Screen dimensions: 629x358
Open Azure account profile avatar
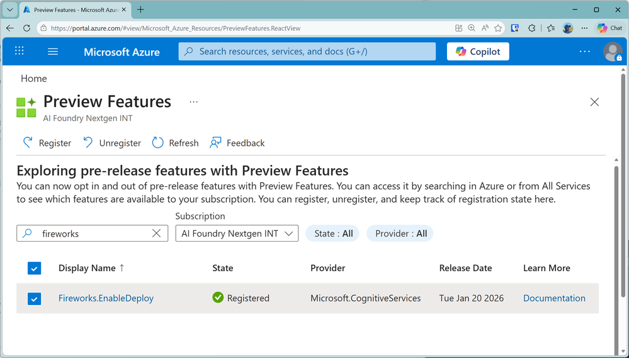pos(612,52)
